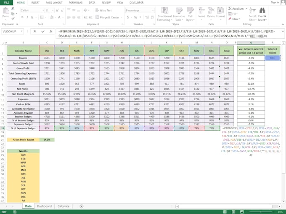Click the horizontal scrollbar track
286x214 pixels.
coord(225,206)
